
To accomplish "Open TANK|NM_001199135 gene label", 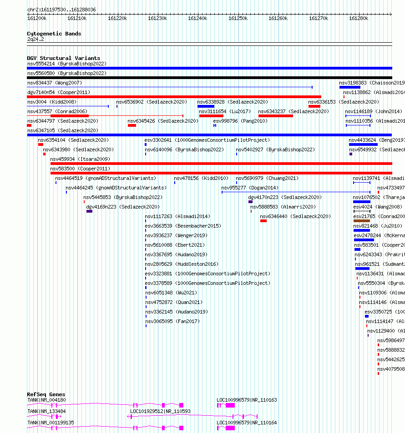I will 51,423.
